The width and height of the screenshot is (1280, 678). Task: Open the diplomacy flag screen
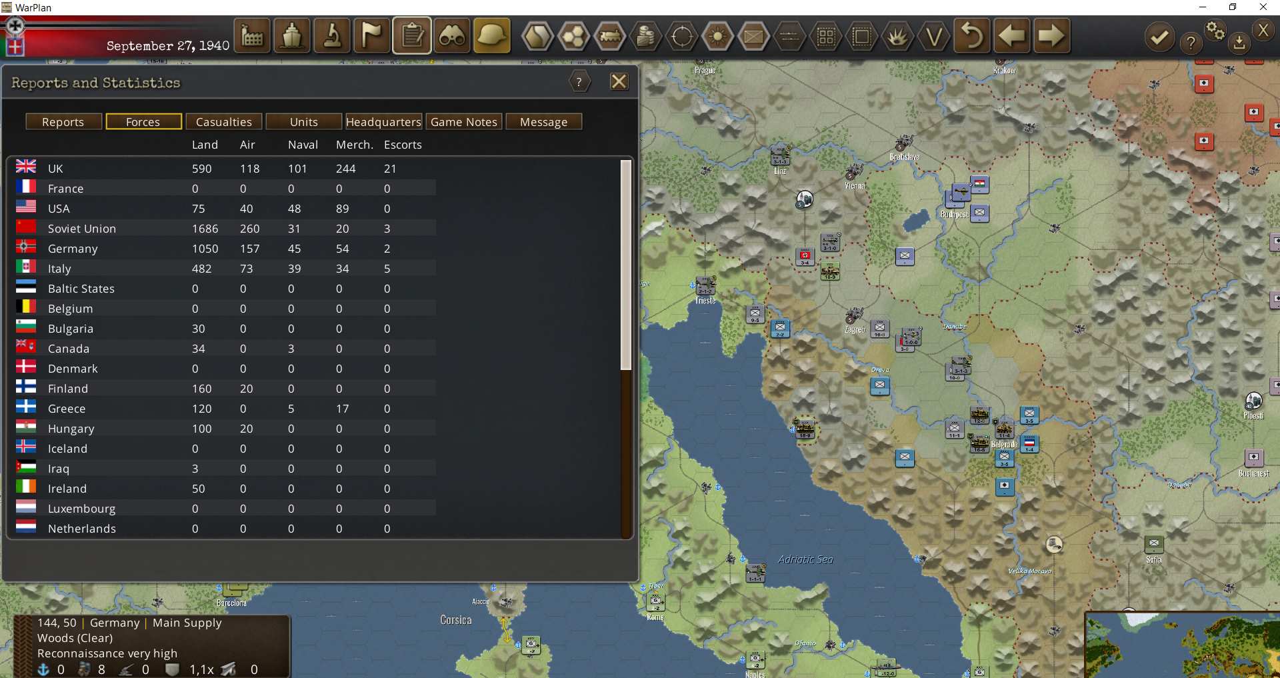(372, 36)
